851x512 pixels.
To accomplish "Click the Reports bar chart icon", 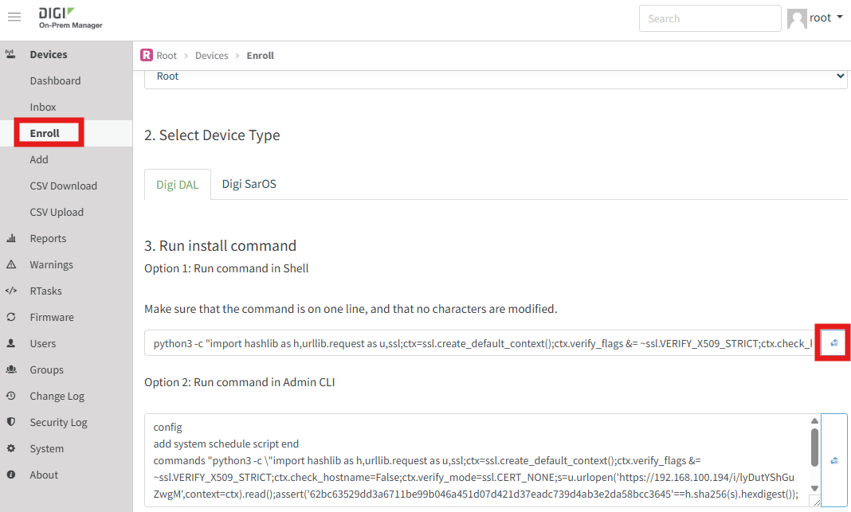I will pyautogui.click(x=11, y=238).
